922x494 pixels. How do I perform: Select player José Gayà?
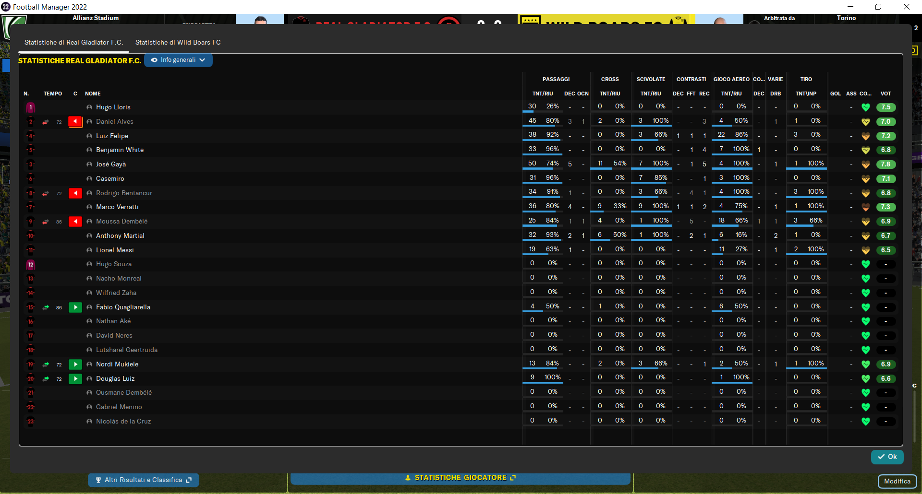[x=111, y=165]
